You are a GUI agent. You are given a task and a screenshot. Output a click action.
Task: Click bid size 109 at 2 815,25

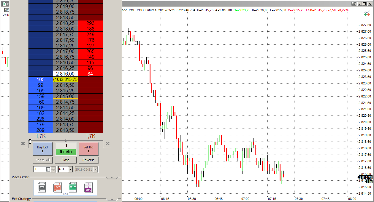coord(41,91)
